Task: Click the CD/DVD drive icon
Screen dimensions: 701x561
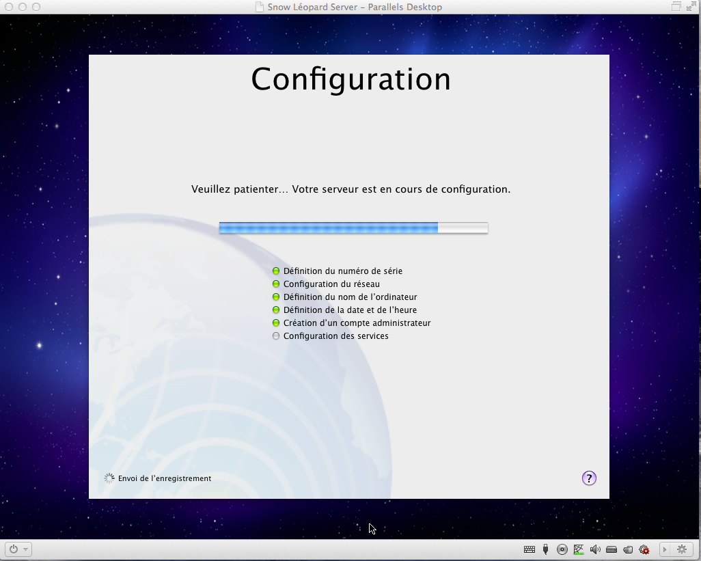Action: (562, 549)
